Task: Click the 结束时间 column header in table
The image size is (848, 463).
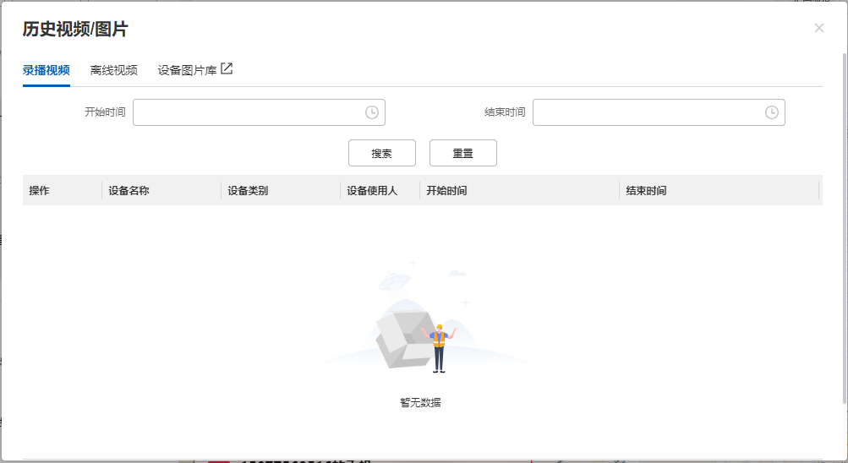Action: (x=719, y=190)
